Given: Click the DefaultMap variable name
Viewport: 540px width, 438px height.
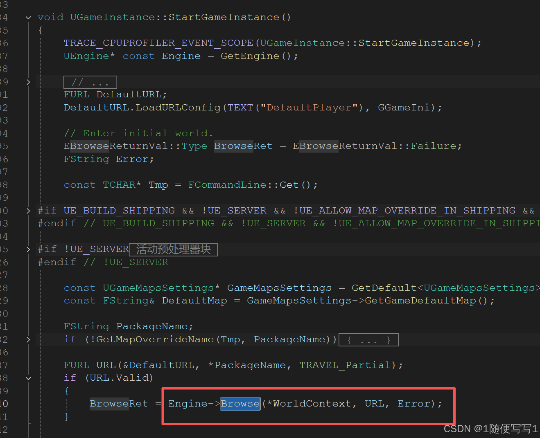Looking at the screenshot, I should pos(194,301).
